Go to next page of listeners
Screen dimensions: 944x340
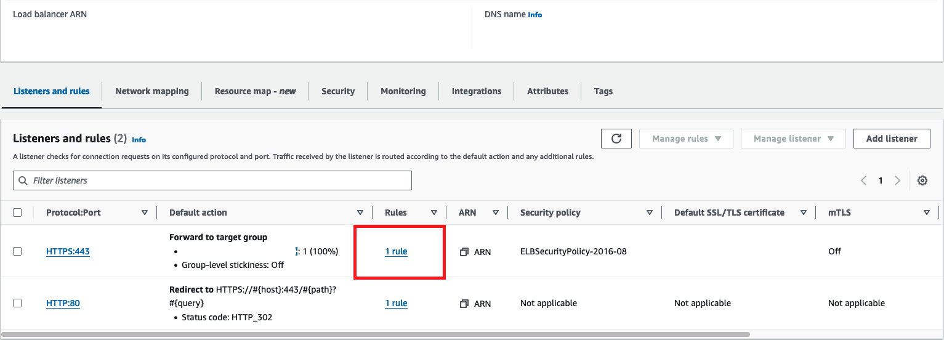click(897, 180)
